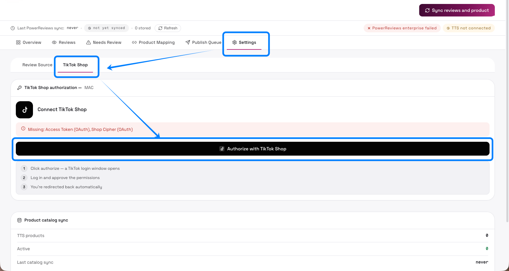Click the clock icon beside Last PowerReviews sync
The image size is (509, 271).
13,28
